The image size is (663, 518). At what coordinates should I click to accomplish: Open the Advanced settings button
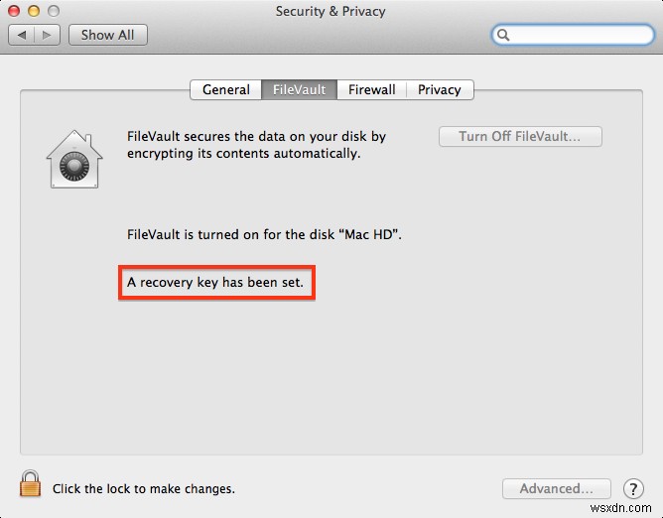point(556,489)
